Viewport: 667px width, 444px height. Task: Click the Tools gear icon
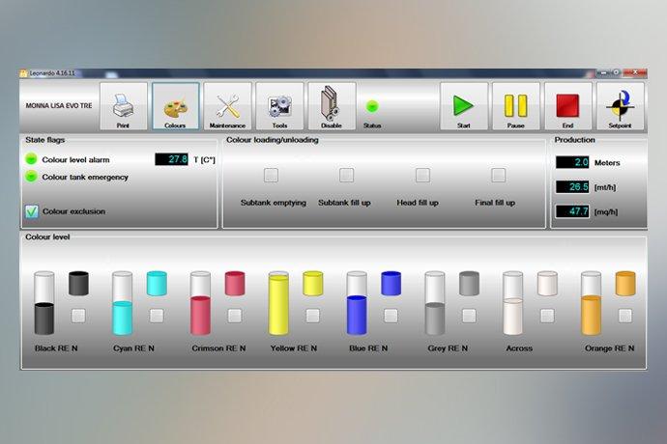tap(279, 106)
